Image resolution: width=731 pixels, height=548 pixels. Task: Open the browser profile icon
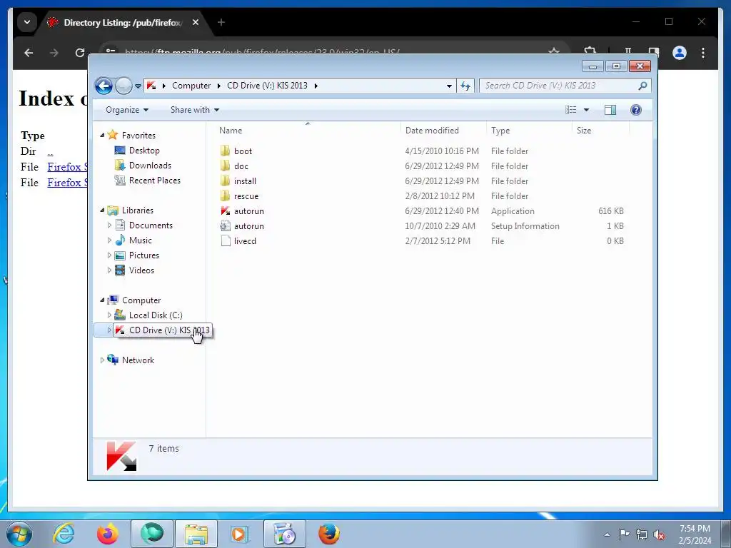680,53
